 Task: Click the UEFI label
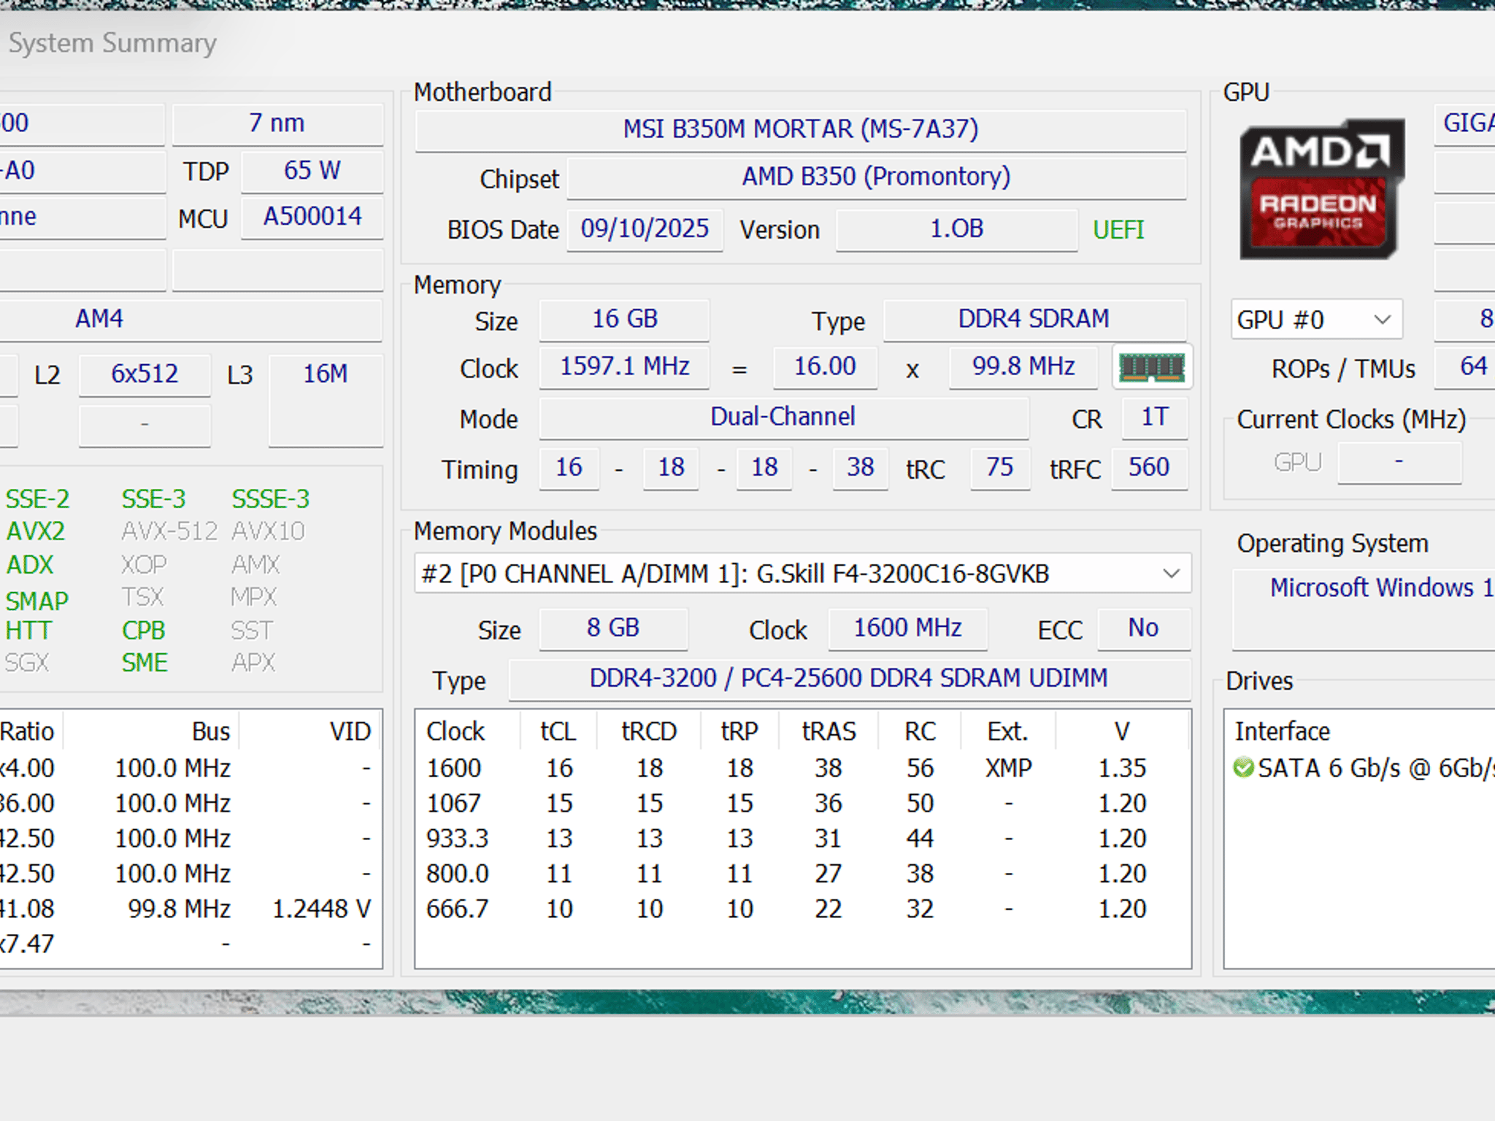click(1118, 230)
